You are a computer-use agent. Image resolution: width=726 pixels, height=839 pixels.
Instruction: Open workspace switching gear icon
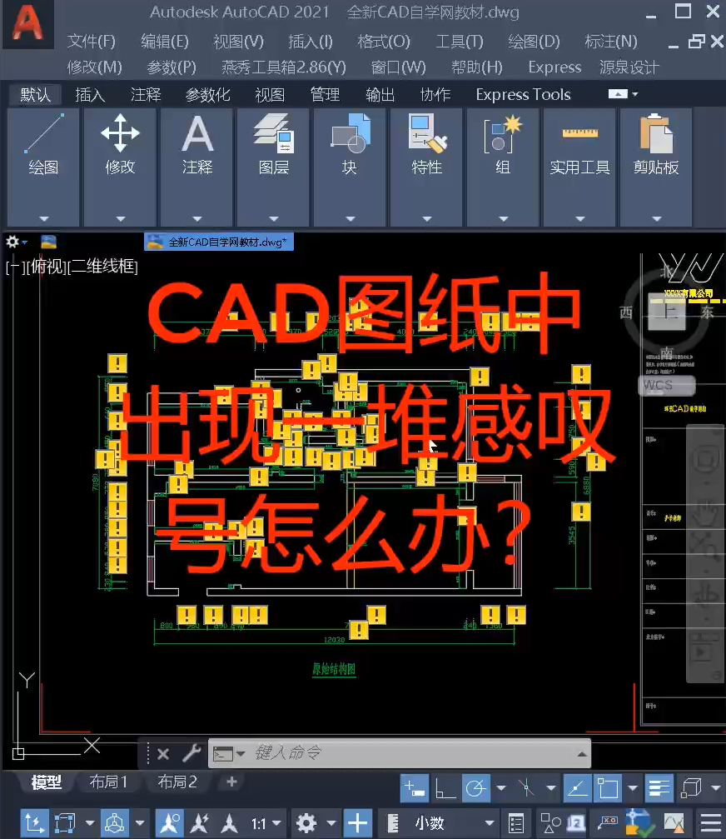306,823
